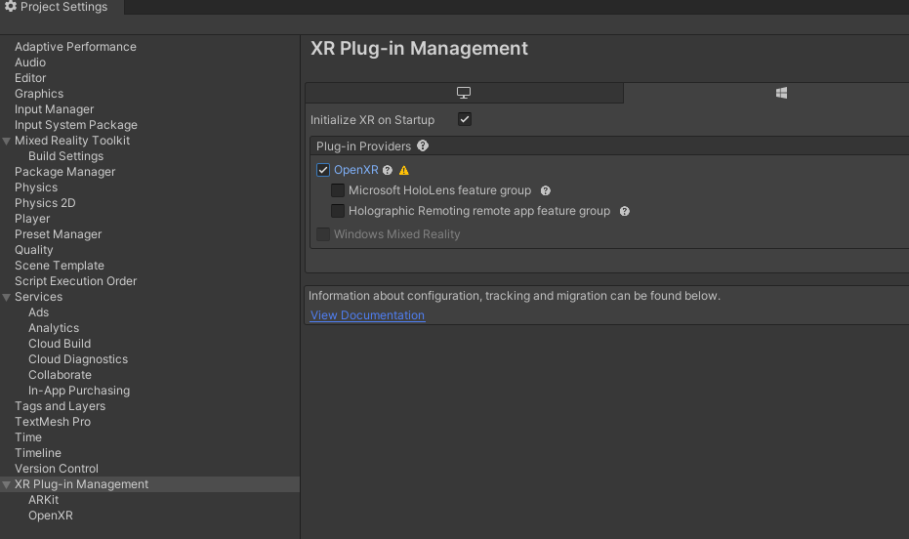Open Audio settings
Image resolution: width=909 pixels, height=539 pixels.
pyautogui.click(x=30, y=62)
